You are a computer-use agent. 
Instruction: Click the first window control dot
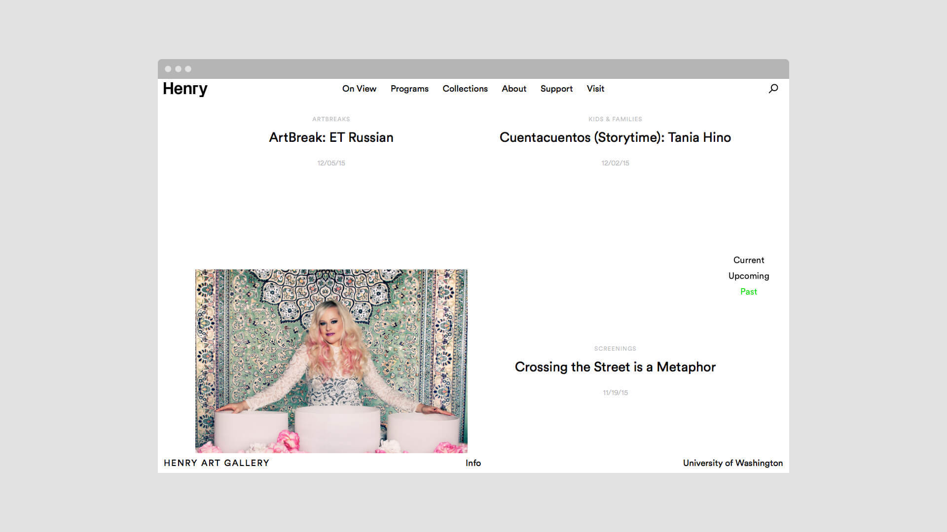[x=168, y=69]
